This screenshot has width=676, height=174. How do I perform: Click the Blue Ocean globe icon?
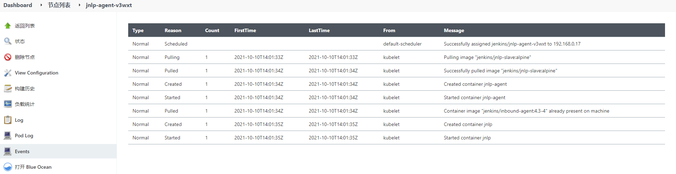click(x=7, y=167)
